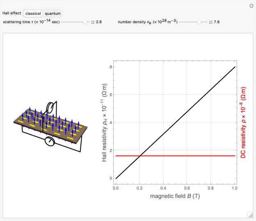Image resolution: width=256 pixels, height=221 pixels.
Task: Open the panel options plus icon
Action: [251, 6]
